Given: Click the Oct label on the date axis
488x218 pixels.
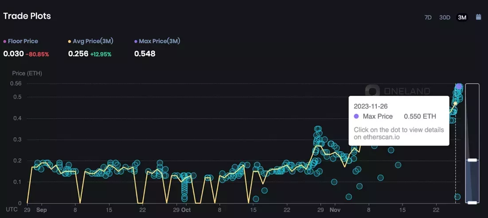Looking at the screenshot, I should click(186, 210).
